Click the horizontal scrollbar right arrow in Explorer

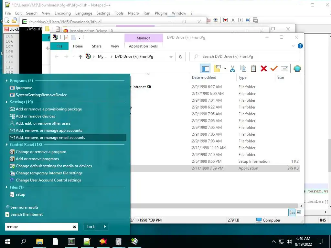[301, 206]
